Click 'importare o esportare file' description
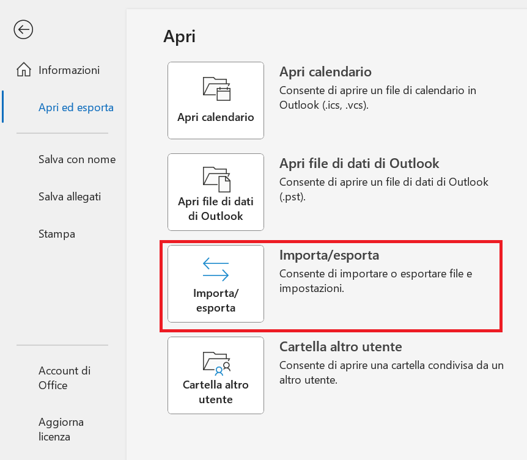The image size is (527, 460). [x=376, y=281]
